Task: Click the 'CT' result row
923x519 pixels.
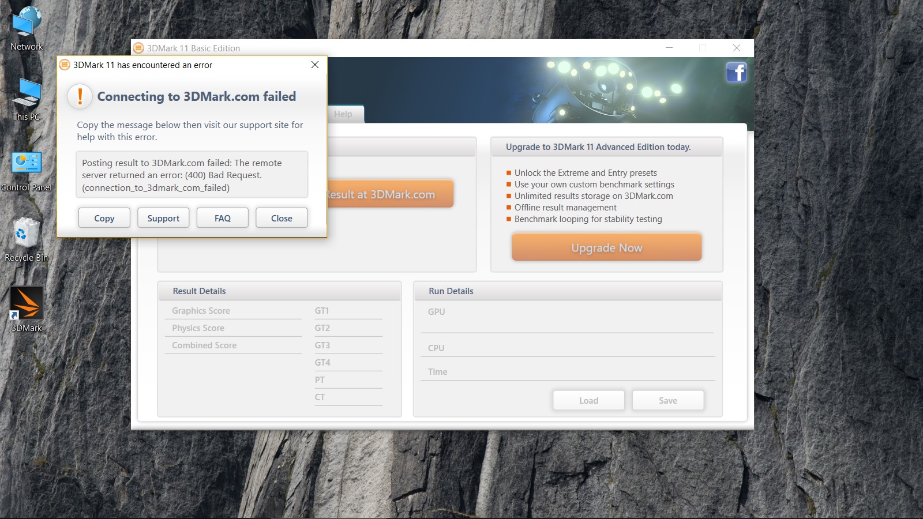Action: pos(348,397)
